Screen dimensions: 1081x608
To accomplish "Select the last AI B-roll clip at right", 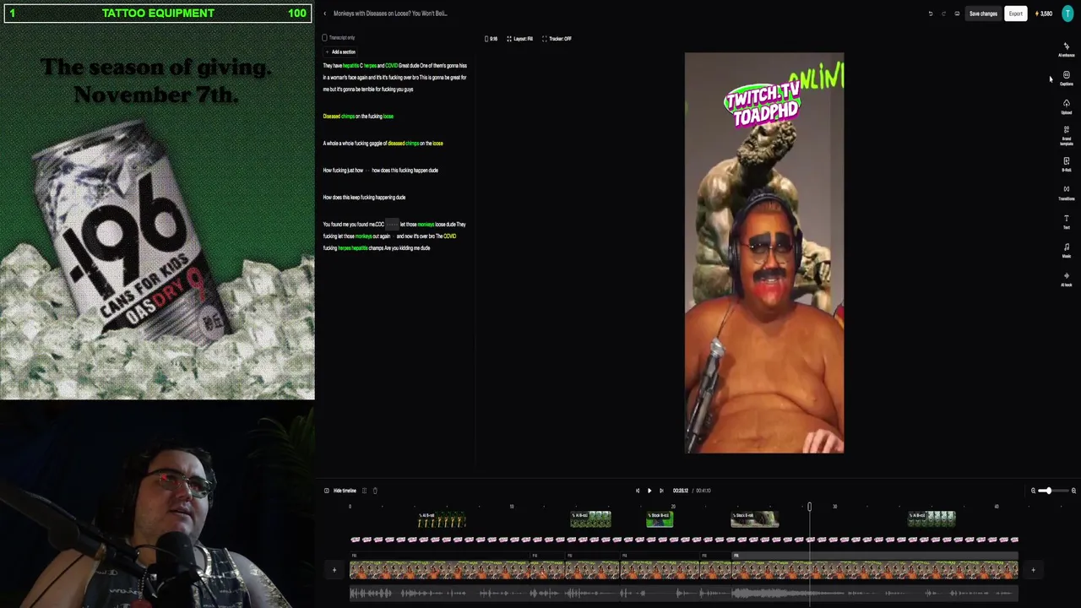I will click(932, 519).
